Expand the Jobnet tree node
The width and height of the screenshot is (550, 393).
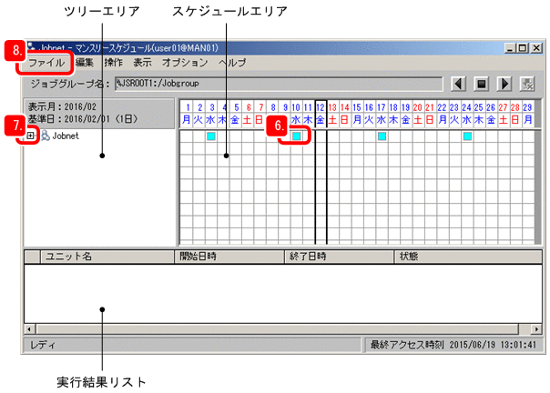[x=31, y=136]
